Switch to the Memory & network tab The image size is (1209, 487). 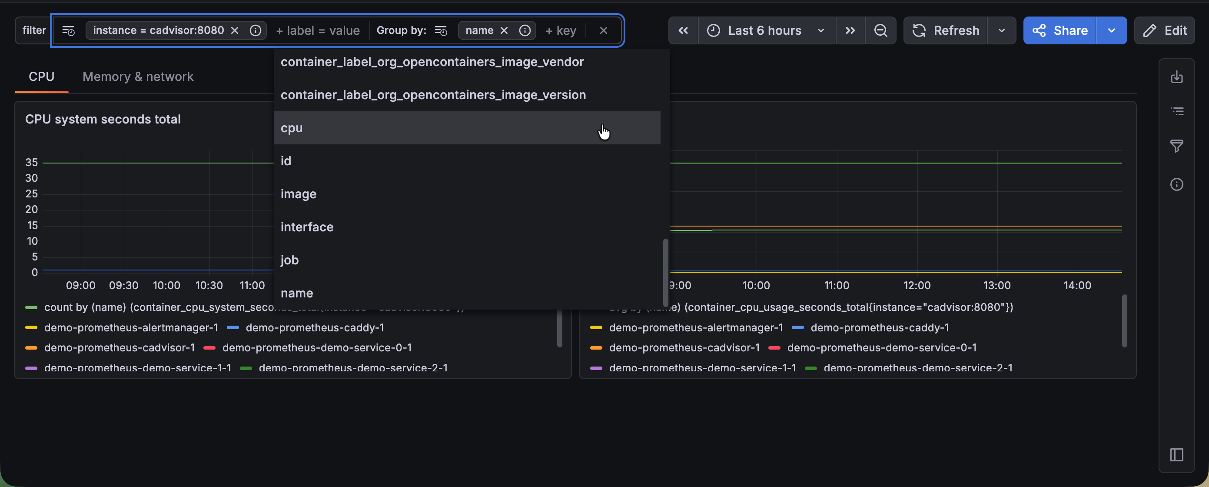(137, 77)
